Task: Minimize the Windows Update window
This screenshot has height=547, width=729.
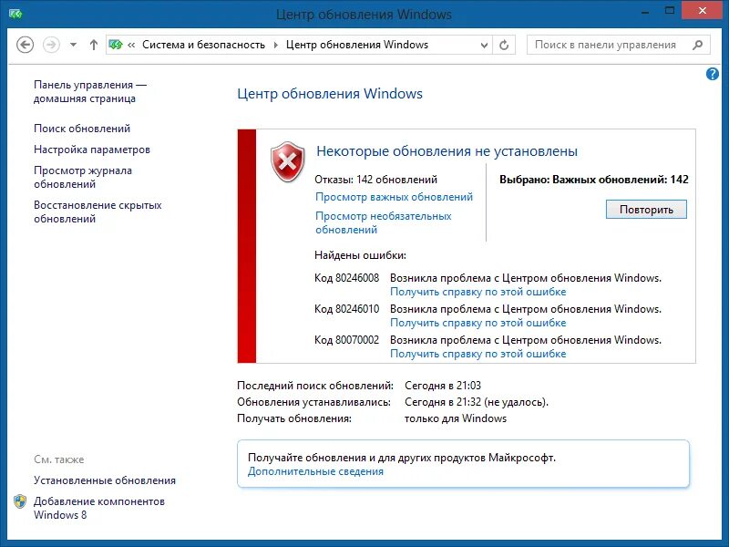Action: point(645,13)
